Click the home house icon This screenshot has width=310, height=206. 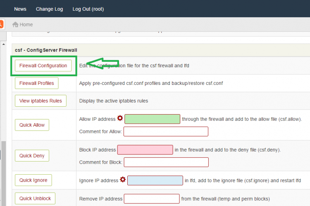click(15, 24)
